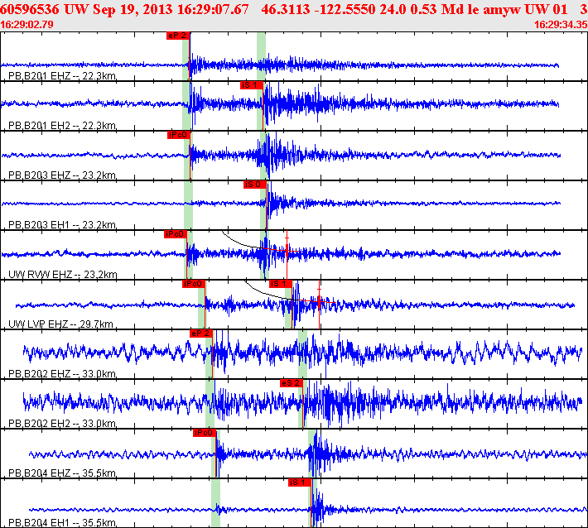588x528 pixels.
Task: Click the iP 0 pick flag on UW.RVW EHZ
Action: click(176, 234)
